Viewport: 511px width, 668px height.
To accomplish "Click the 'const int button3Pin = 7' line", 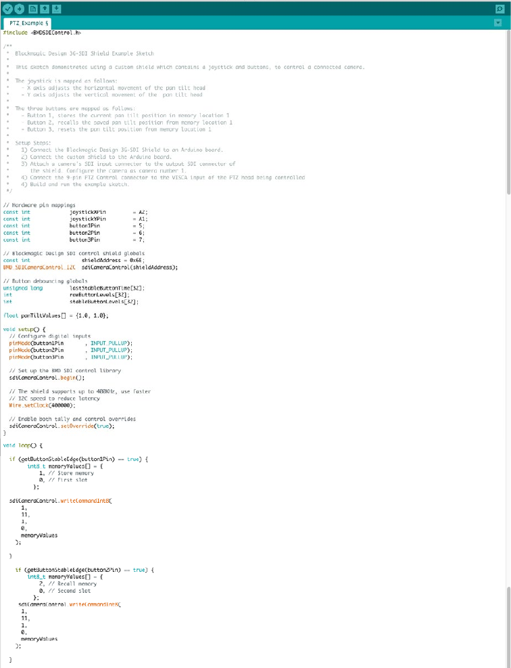I will (x=74, y=240).
